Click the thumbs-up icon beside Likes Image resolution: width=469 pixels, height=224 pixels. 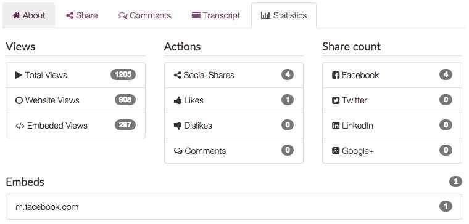pyautogui.click(x=178, y=101)
